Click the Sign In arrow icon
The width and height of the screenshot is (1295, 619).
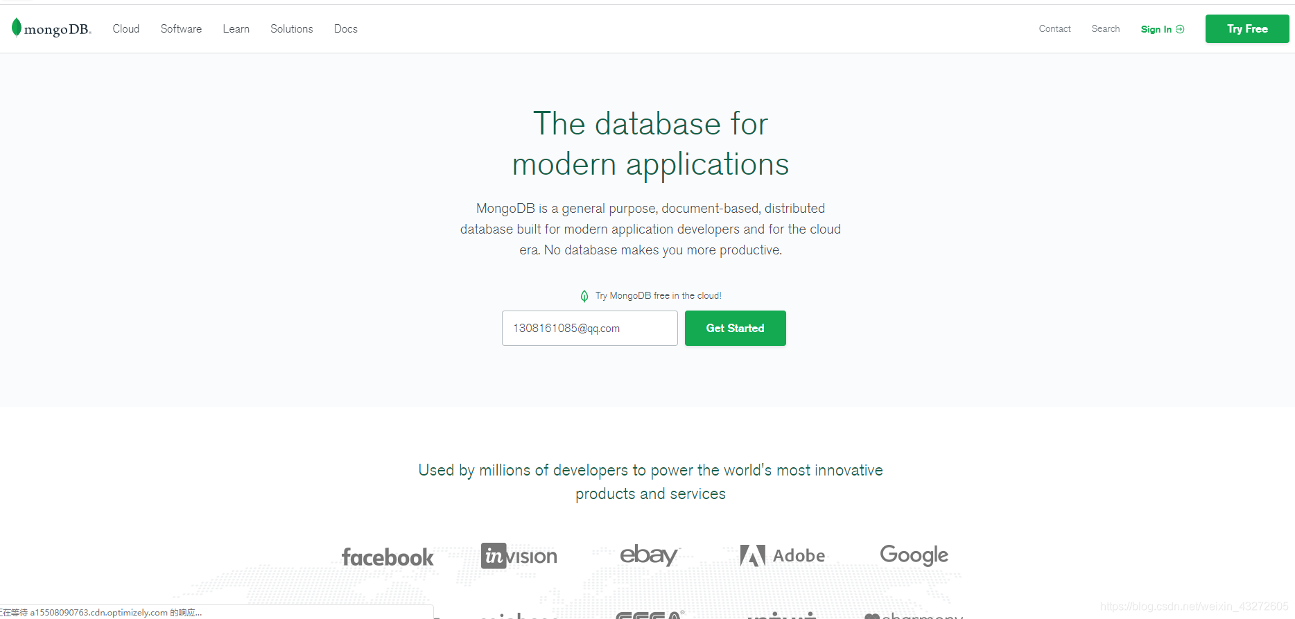point(1180,29)
